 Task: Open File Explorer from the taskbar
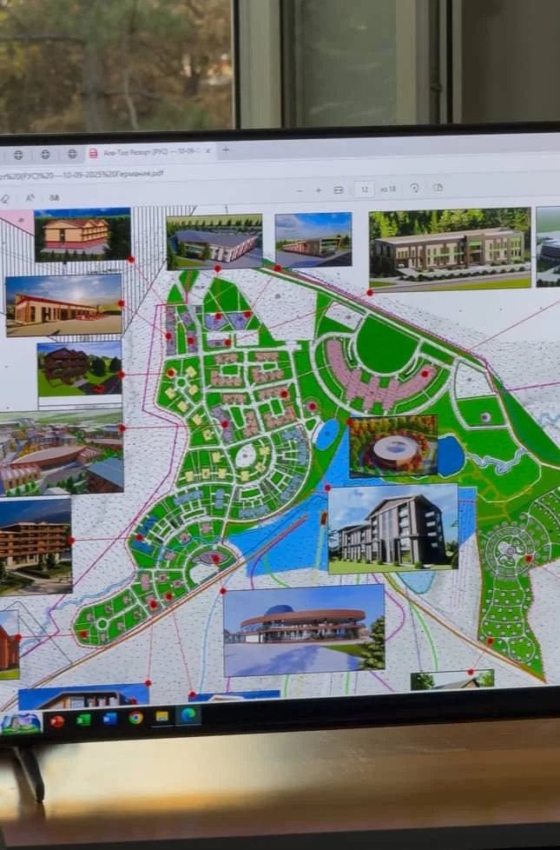pos(161,717)
